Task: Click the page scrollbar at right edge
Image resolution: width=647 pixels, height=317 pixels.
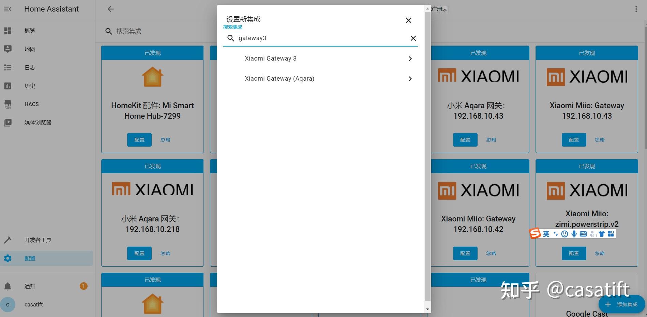Action: [x=645, y=88]
